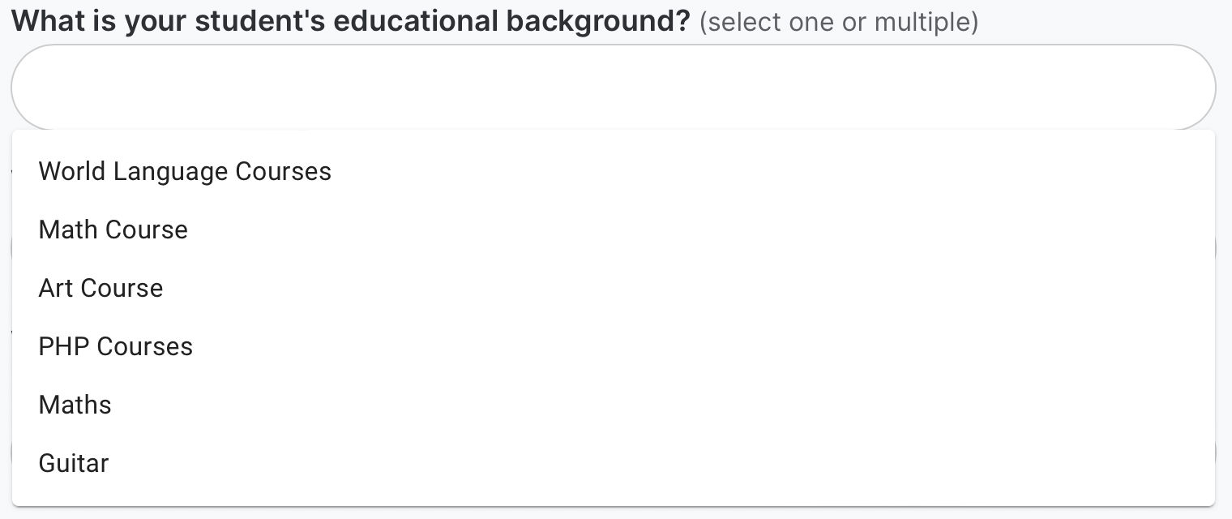
Task: Select PHP Courses from dropdown
Action: [116, 347]
